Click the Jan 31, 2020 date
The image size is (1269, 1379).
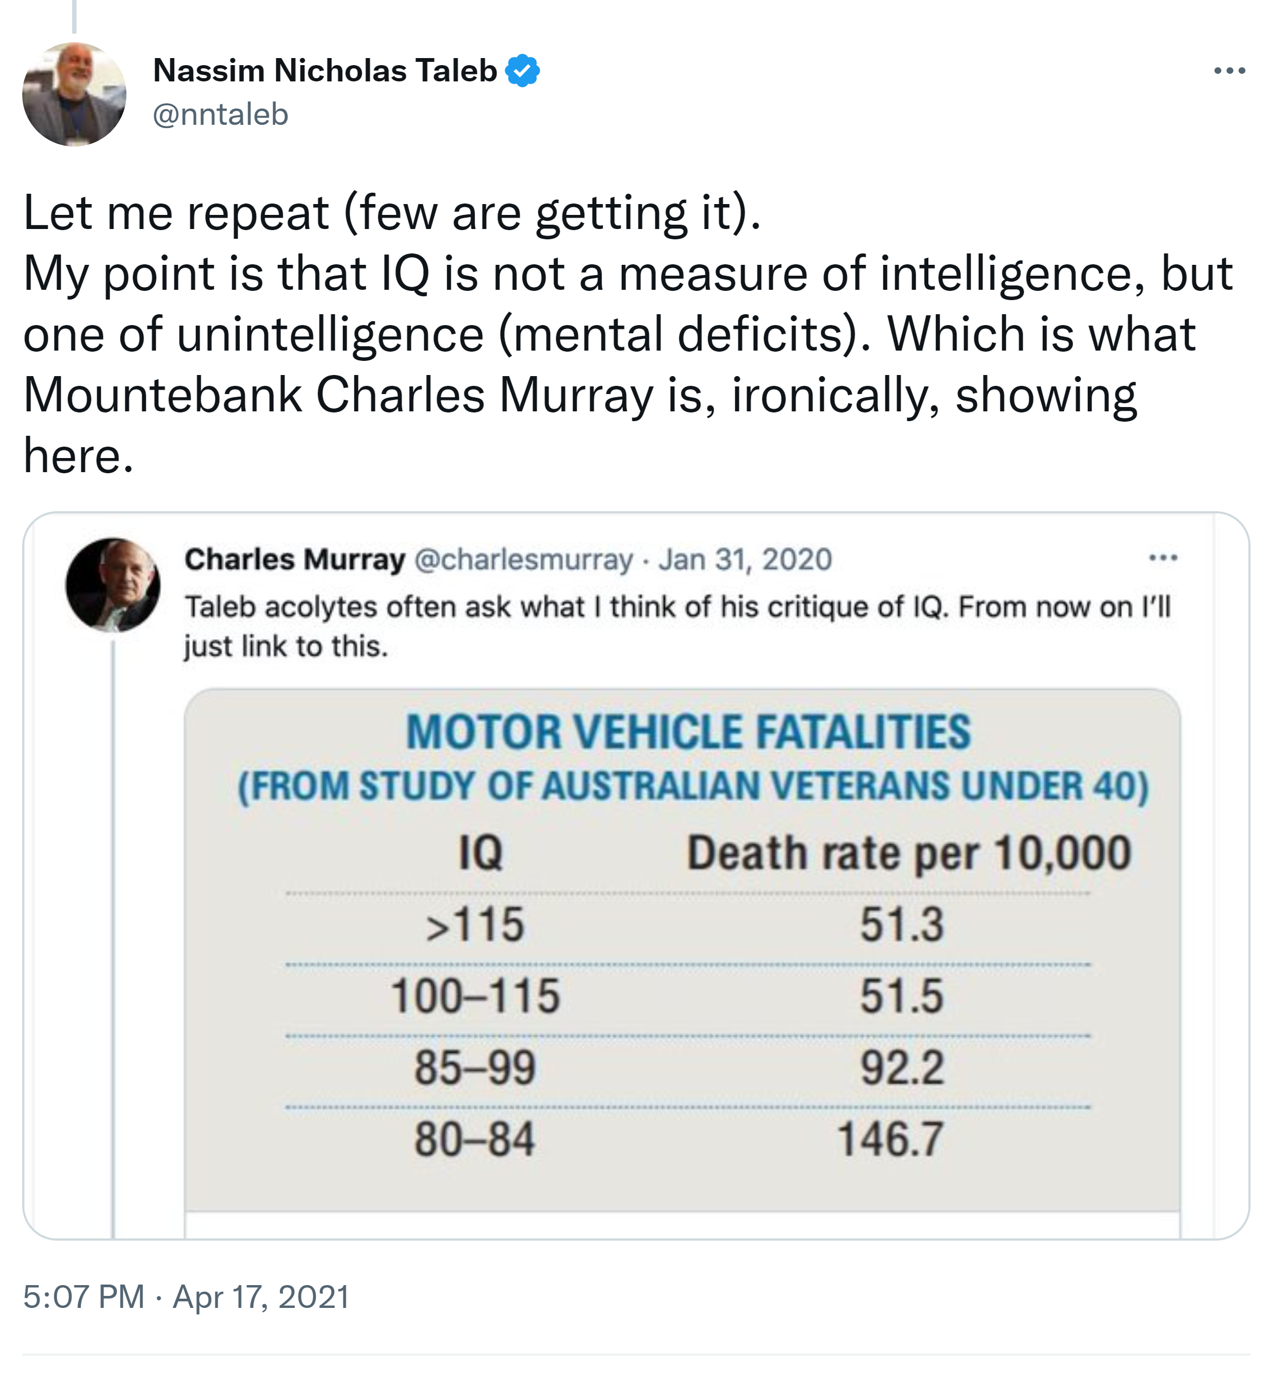point(745,560)
